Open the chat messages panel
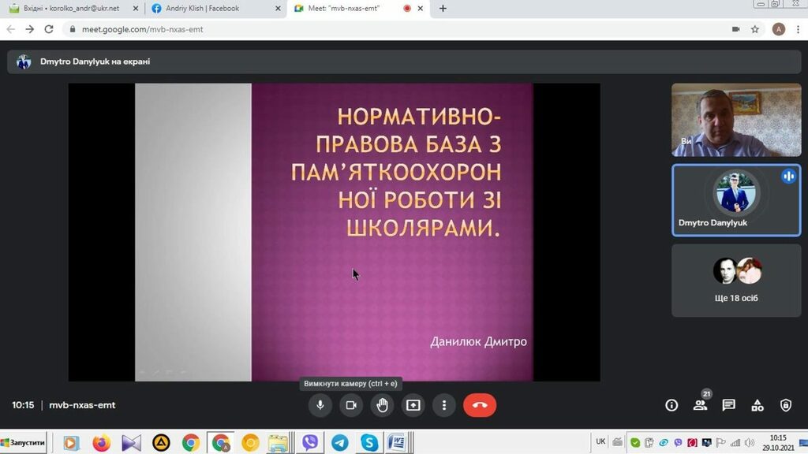 pyautogui.click(x=728, y=405)
